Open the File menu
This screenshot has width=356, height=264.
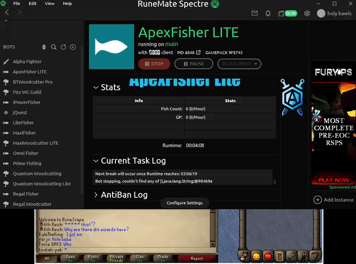(16, 4)
